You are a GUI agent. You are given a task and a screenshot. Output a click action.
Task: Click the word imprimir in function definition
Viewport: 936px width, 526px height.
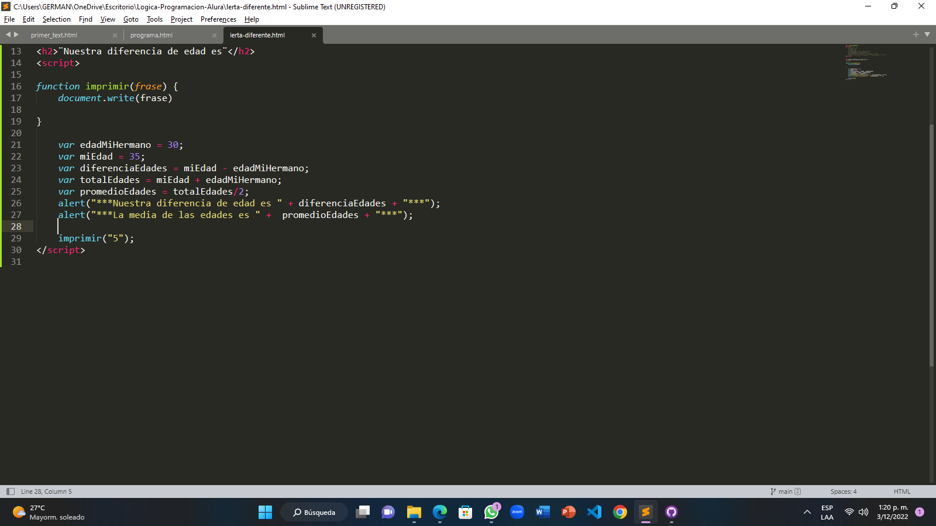[x=108, y=86]
